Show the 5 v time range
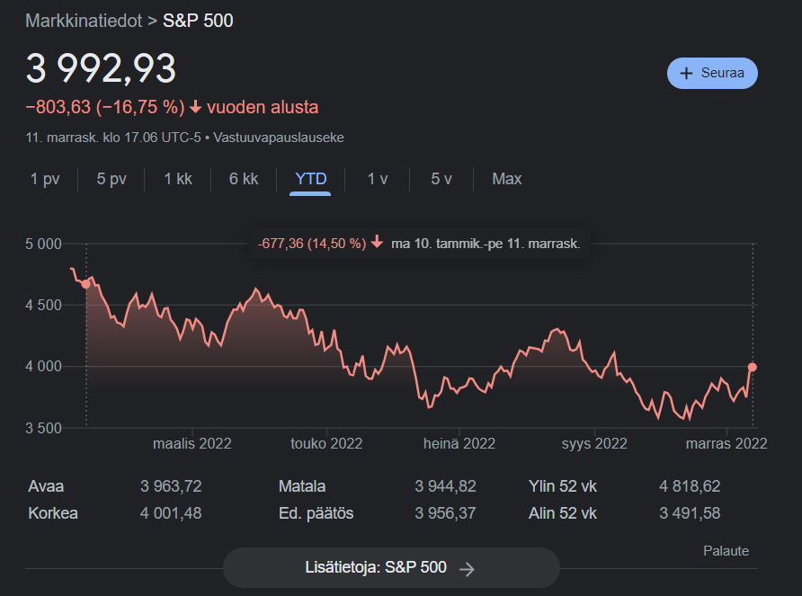Screen dimensions: 802x596 click(x=441, y=179)
